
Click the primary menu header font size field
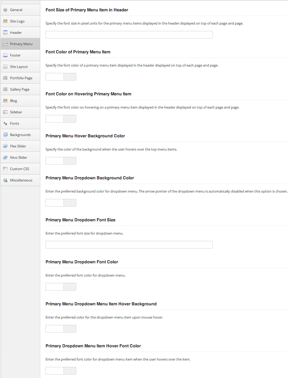pos(129,35)
